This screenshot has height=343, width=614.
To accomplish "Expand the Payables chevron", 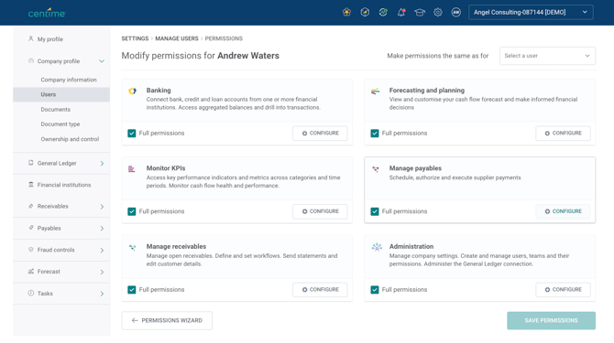I will coord(102,228).
